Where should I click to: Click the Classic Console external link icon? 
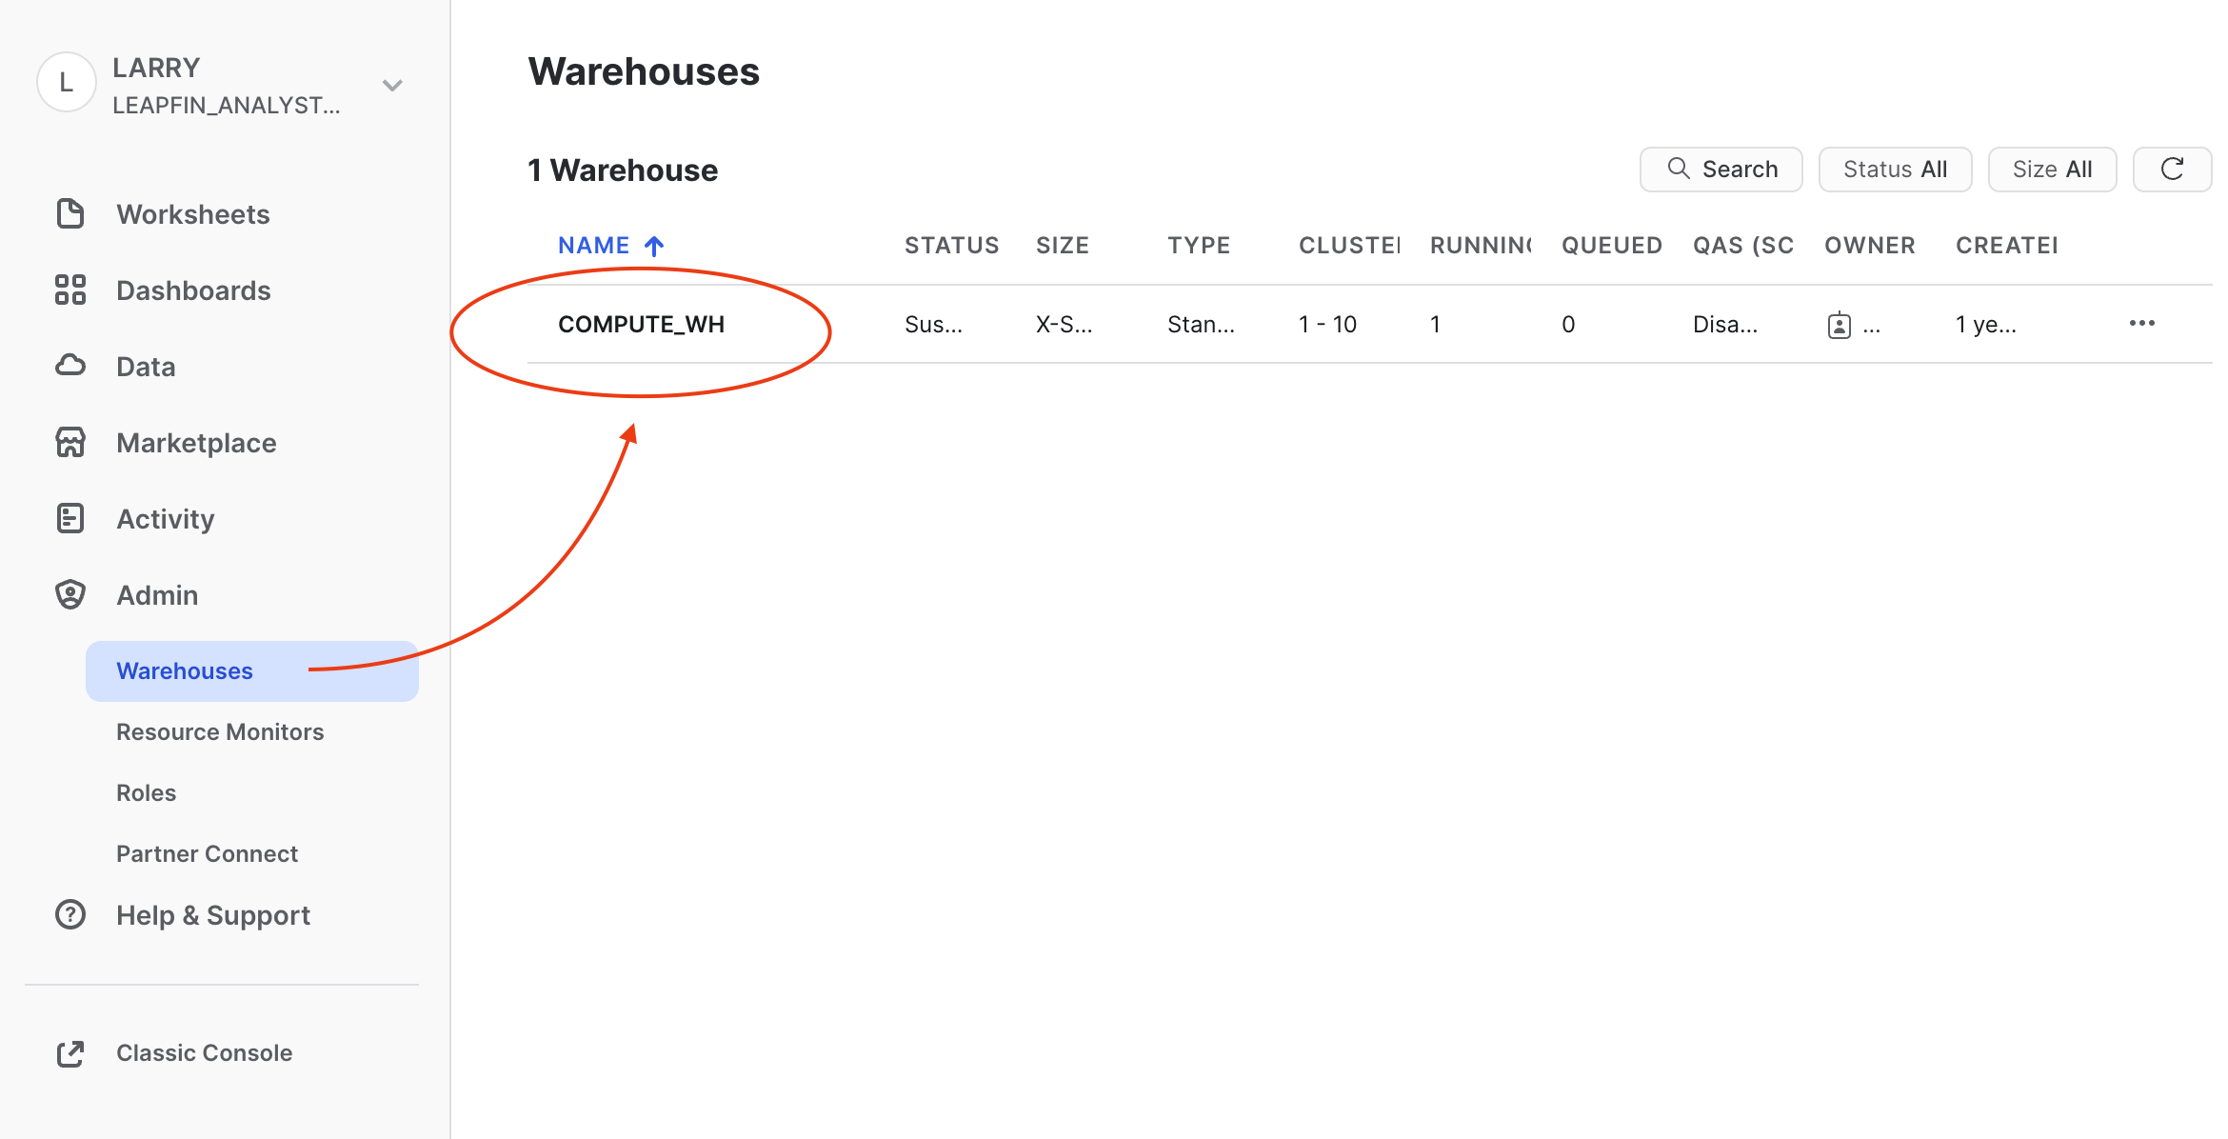(x=70, y=1053)
